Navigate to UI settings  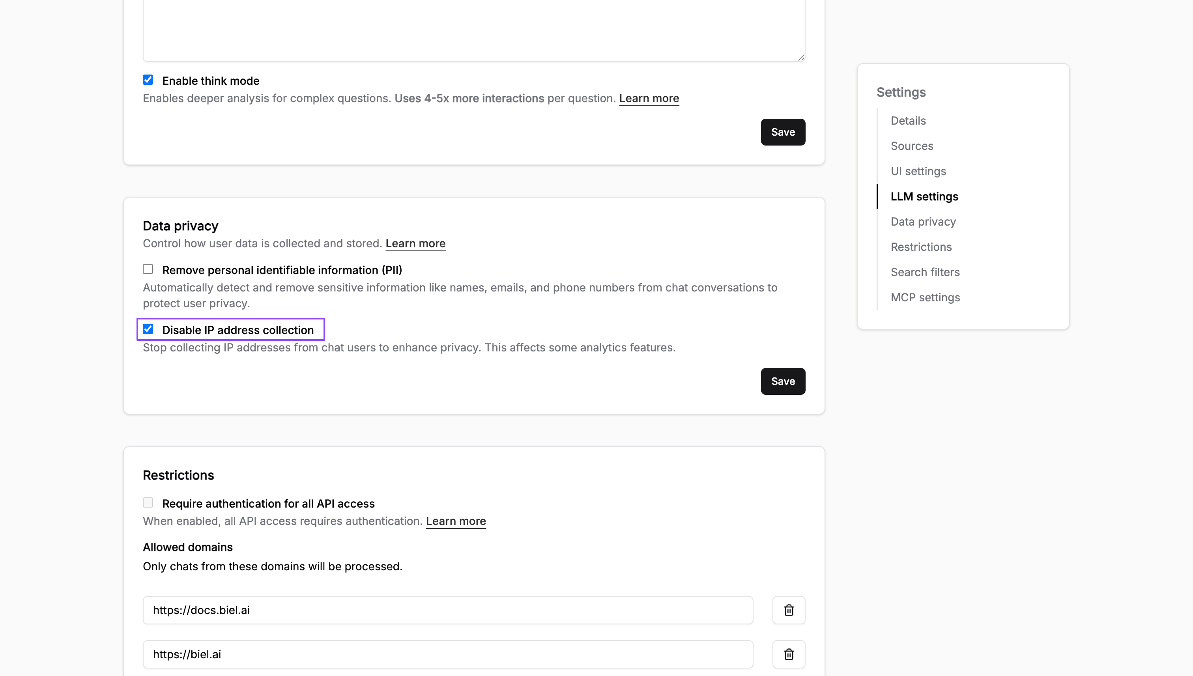click(918, 171)
